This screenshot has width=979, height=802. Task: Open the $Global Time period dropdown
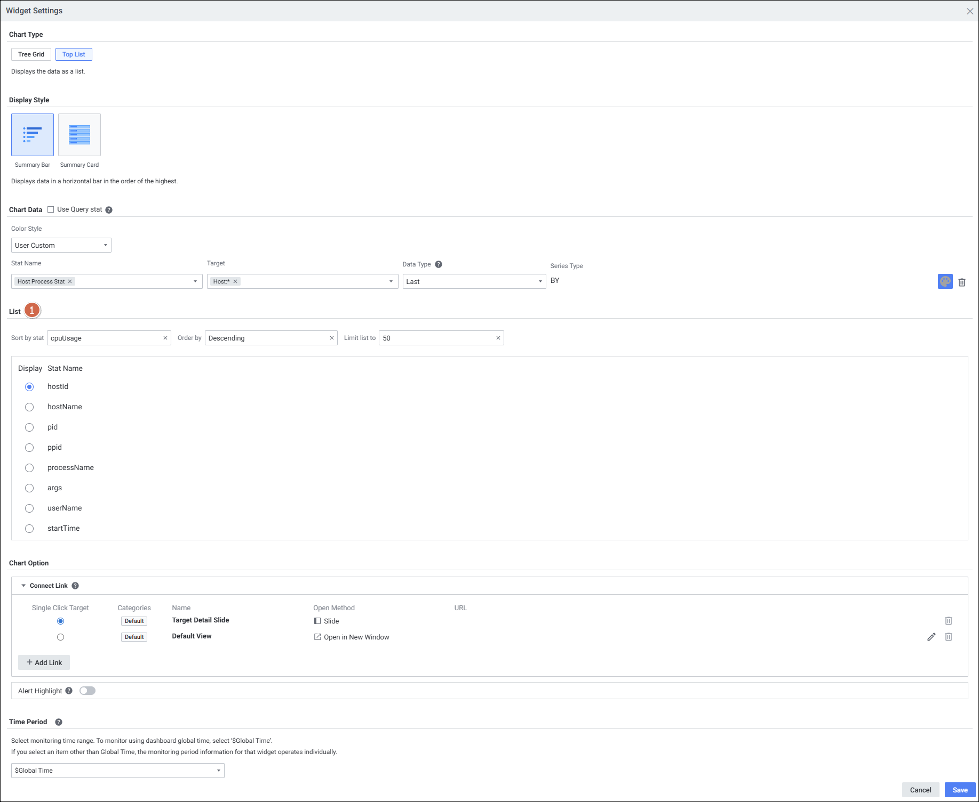pyautogui.click(x=117, y=771)
